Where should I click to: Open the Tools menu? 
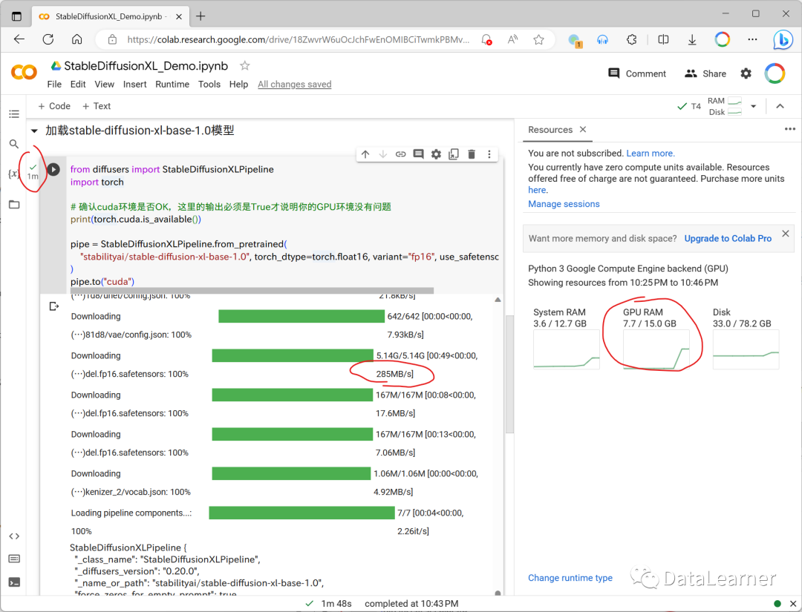[x=209, y=85]
